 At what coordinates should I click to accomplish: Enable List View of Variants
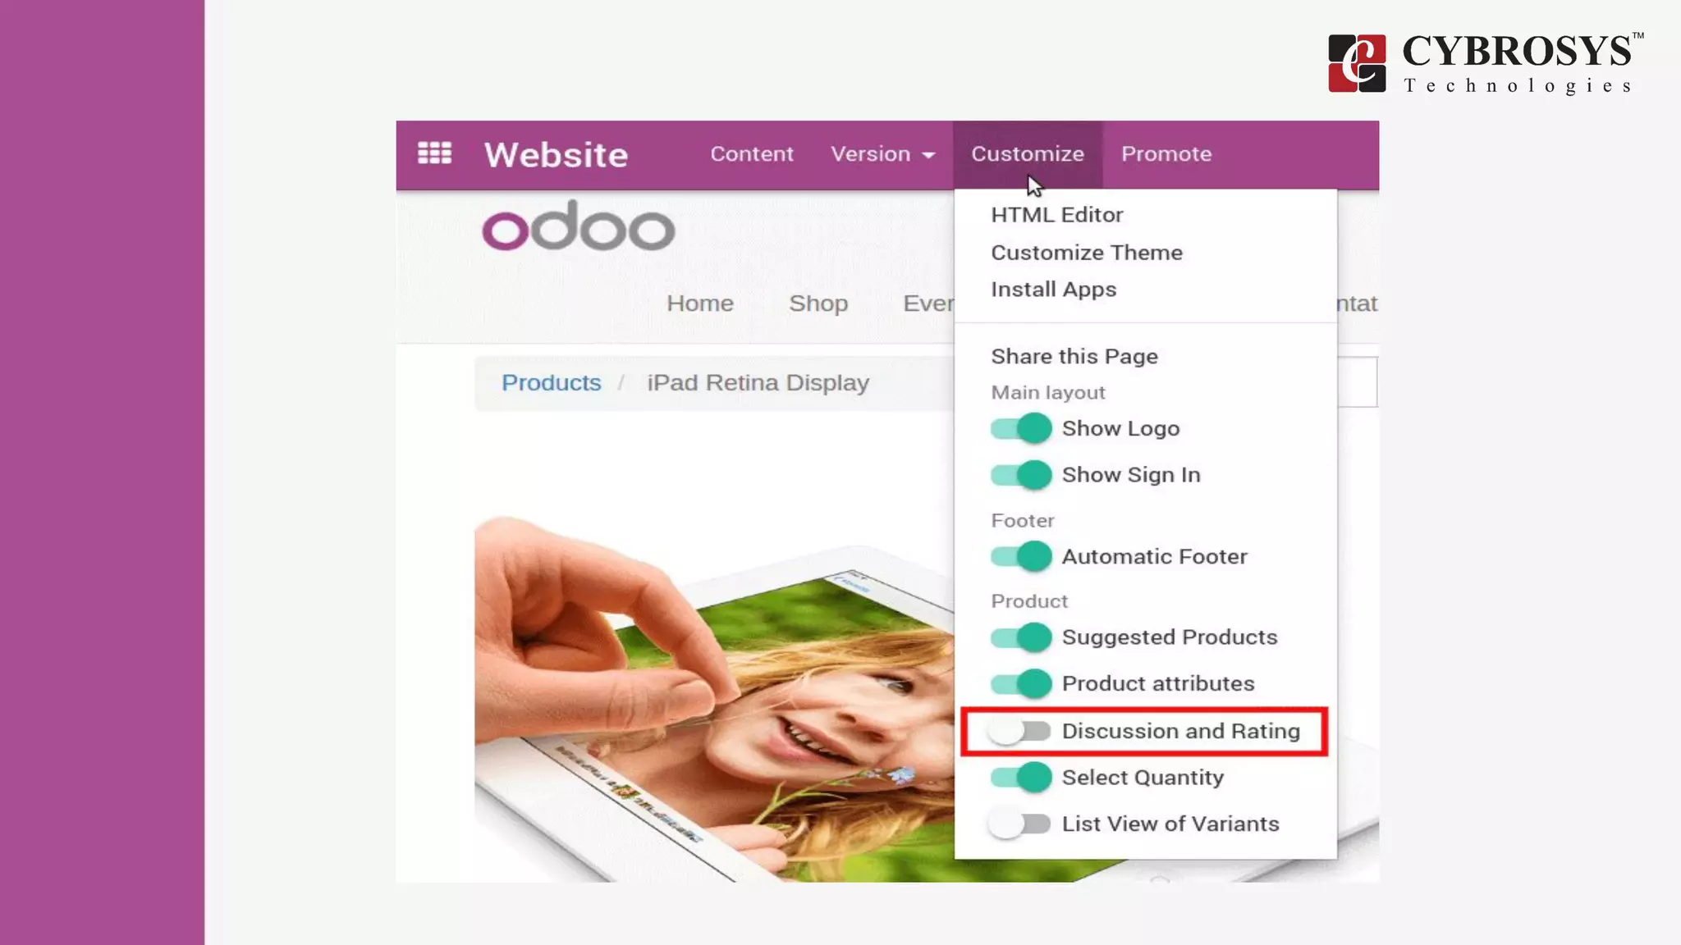[x=1020, y=824]
